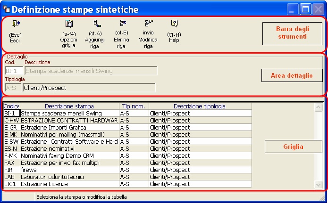Click the Modifica riga edit row icon

click(x=149, y=23)
